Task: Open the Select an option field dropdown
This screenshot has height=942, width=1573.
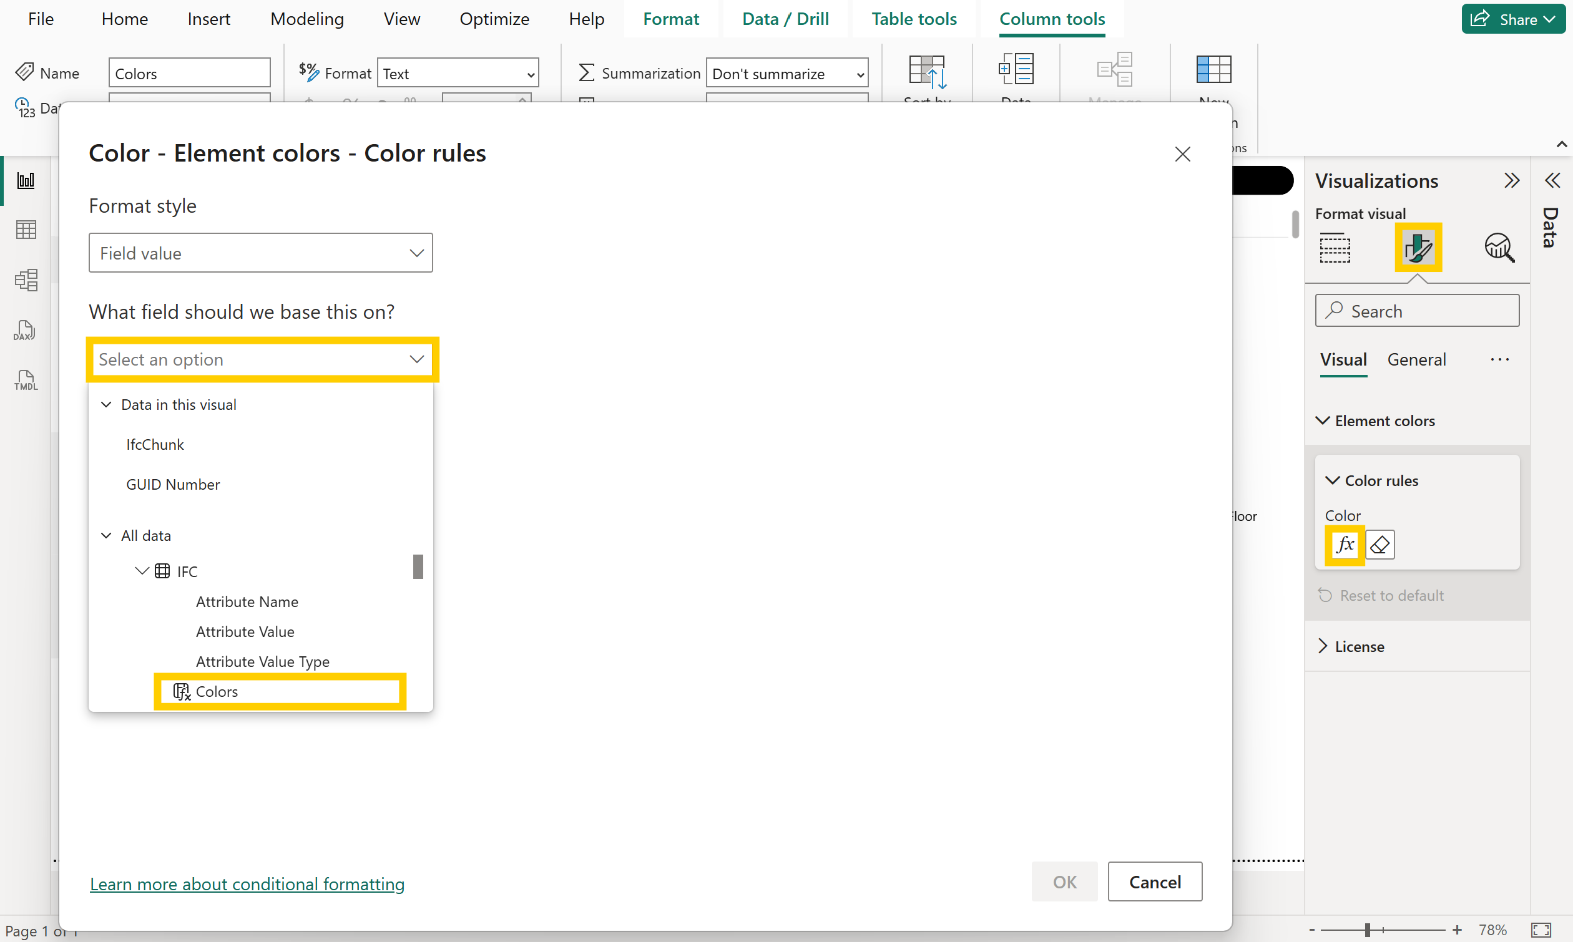Action: [x=262, y=359]
